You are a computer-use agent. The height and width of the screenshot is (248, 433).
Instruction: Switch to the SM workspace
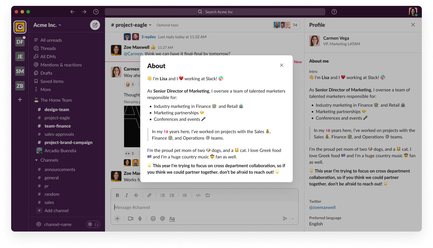click(20, 71)
